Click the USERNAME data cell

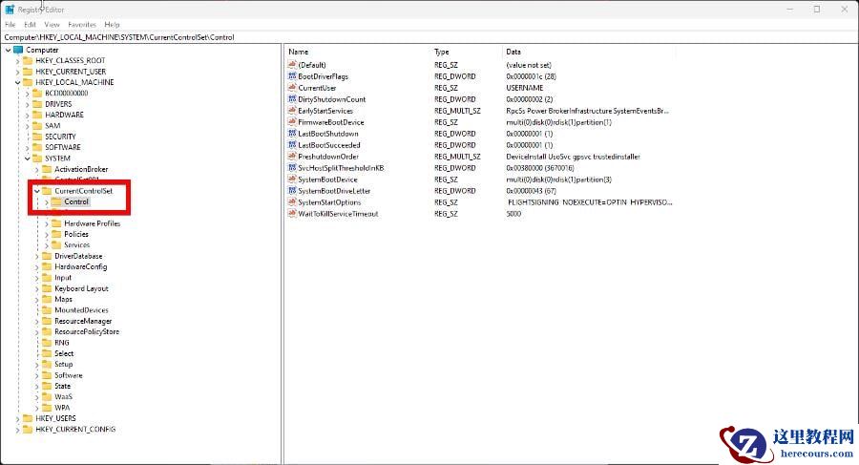tap(525, 88)
